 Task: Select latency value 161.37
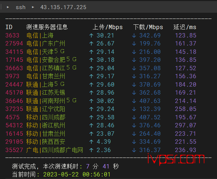pyautogui.click(x=186, y=44)
